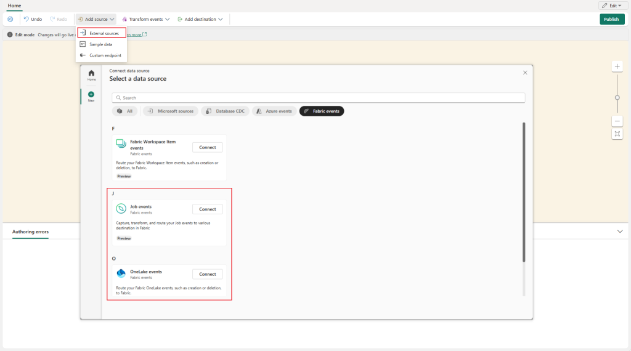
Task: Click the Job events title
Action: click(141, 207)
